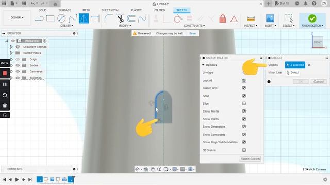The width and height of the screenshot is (330, 185).
Task: Click the Front face of ViewCube
Action: pos(318,42)
